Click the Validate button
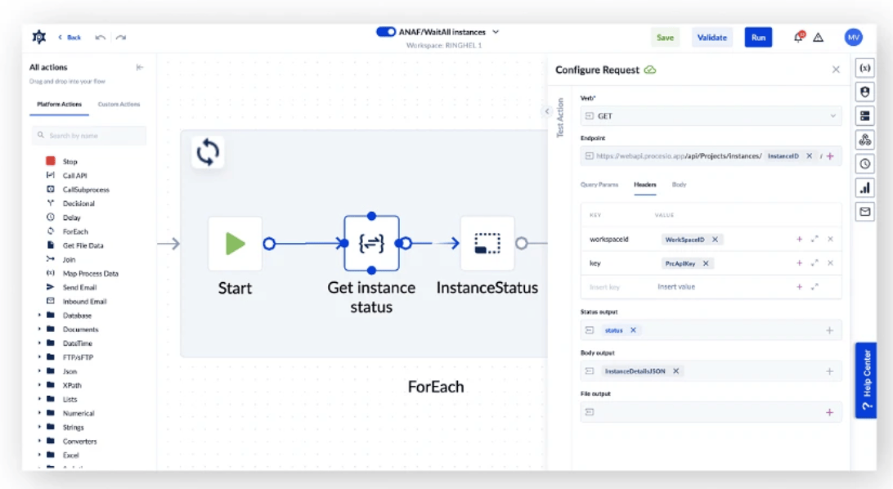This screenshot has height=489, width=893. coord(711,38)
